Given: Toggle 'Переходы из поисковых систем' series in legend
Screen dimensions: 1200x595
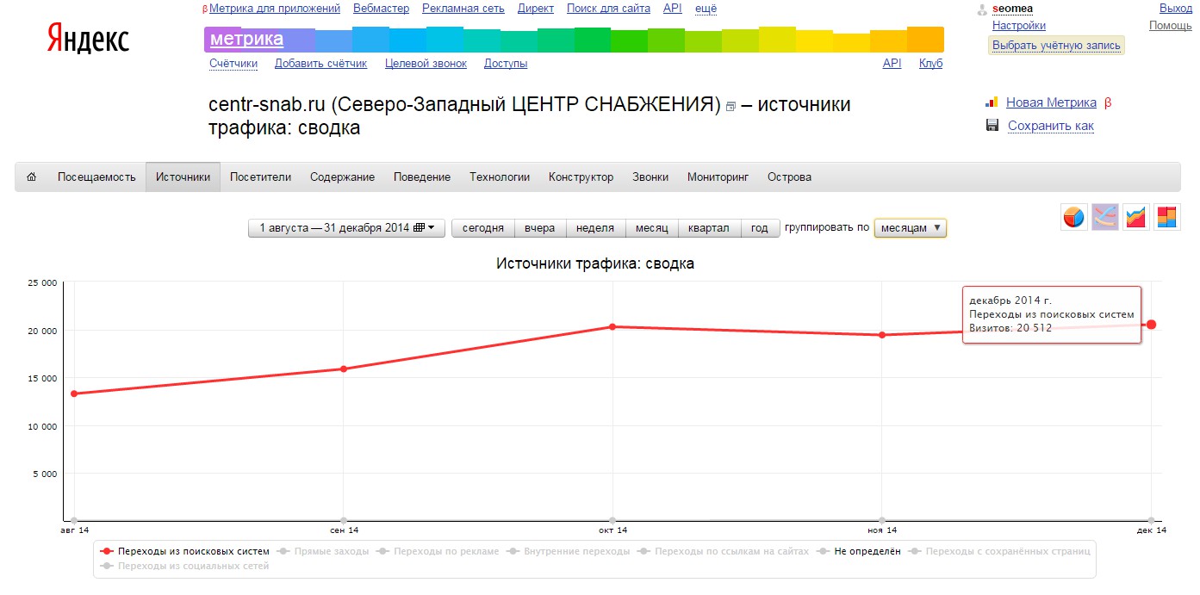Looking at the screenshot, I should coord(185,551).
